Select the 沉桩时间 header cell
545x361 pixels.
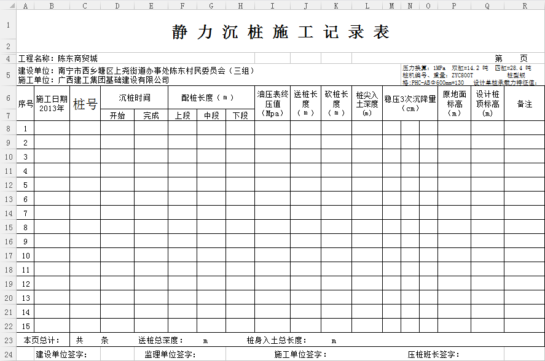pyautogui.click(x=134, y=98)
